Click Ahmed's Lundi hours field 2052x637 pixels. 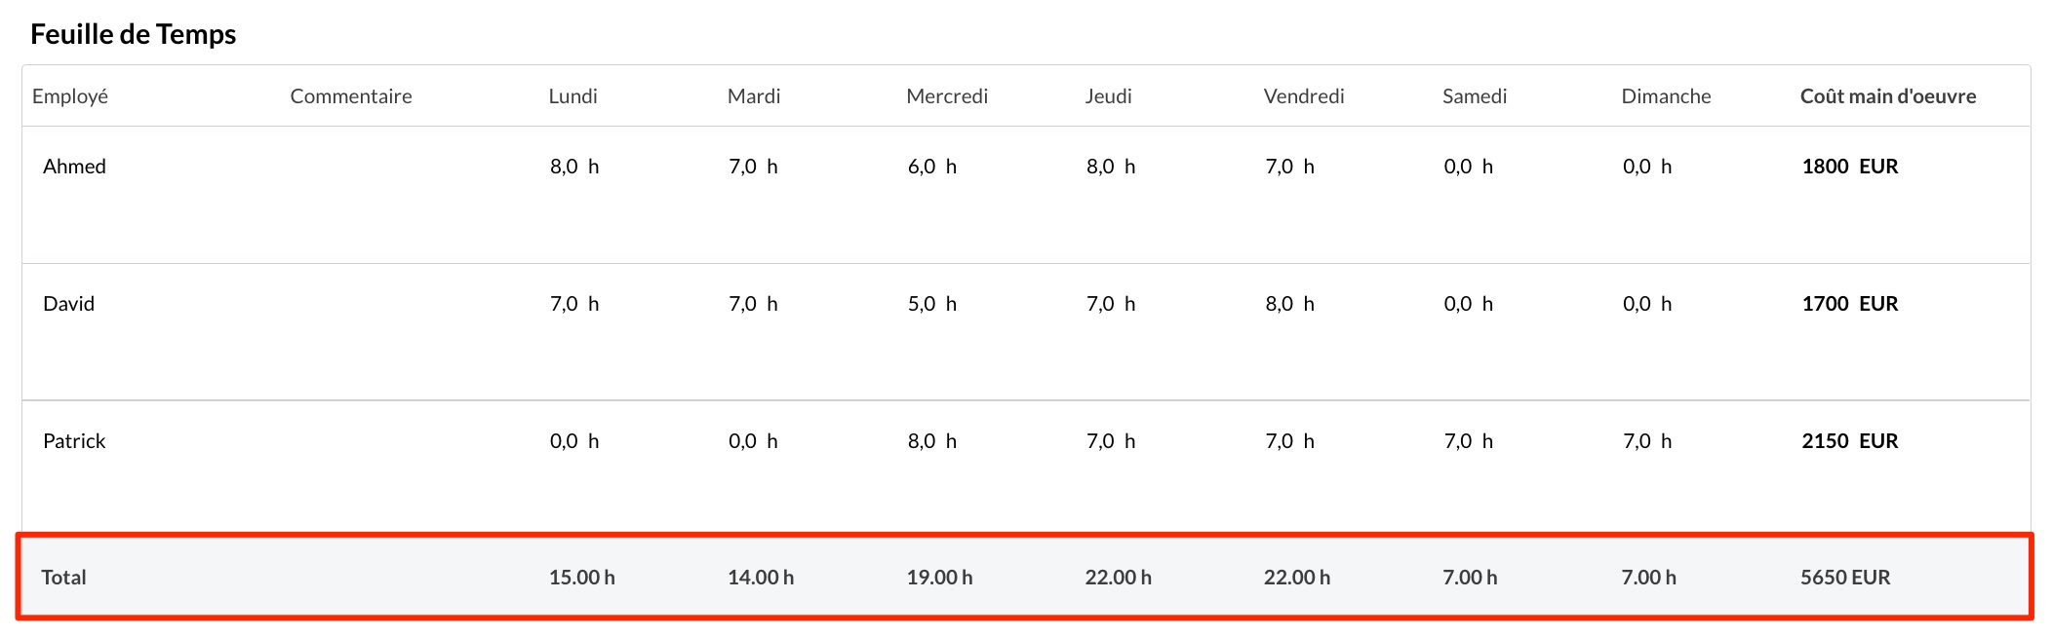pos(574,167)
